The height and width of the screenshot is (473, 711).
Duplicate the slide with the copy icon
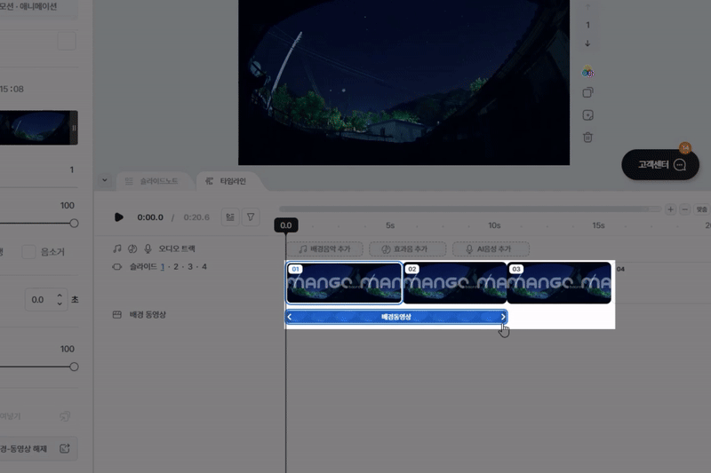coord(587,93)
